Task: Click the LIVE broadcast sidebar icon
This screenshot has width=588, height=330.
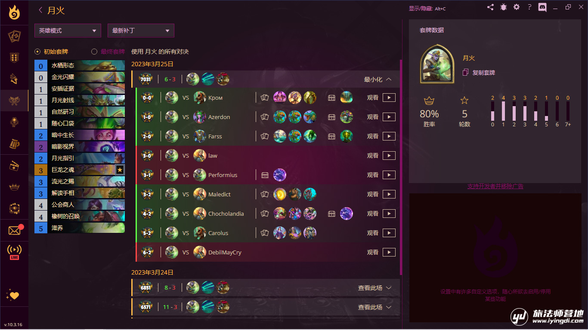Action: pos(14,252)
